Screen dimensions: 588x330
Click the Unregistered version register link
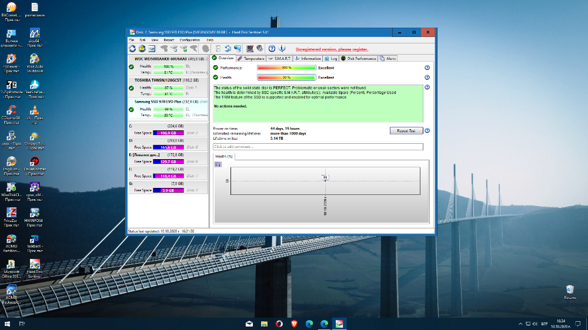pos(332,49)
